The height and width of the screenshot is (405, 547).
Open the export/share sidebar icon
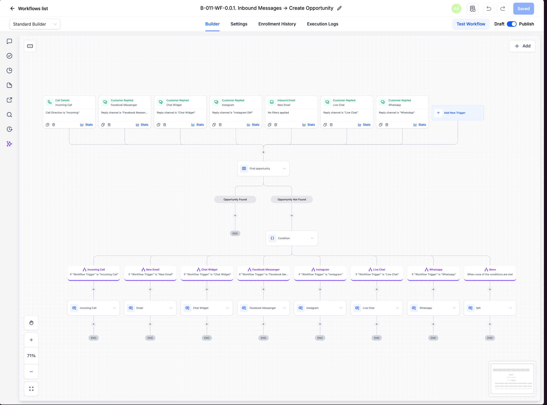9,100
